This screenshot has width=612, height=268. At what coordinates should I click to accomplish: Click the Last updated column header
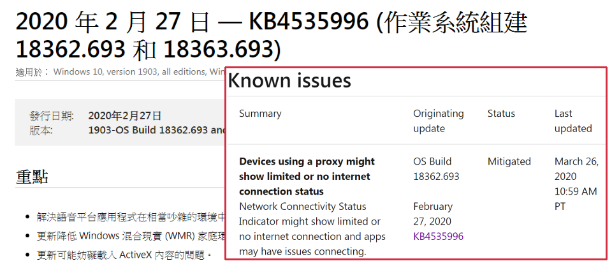[x=573, y=121]
